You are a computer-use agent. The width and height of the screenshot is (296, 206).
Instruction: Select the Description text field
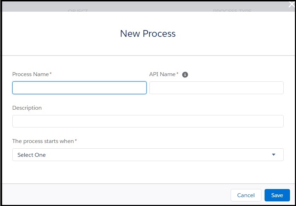pos(148,121)
